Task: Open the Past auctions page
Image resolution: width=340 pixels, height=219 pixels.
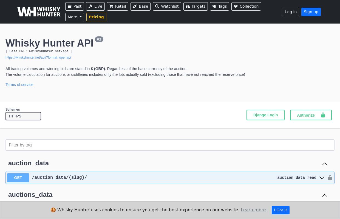Action: (75, 6)
